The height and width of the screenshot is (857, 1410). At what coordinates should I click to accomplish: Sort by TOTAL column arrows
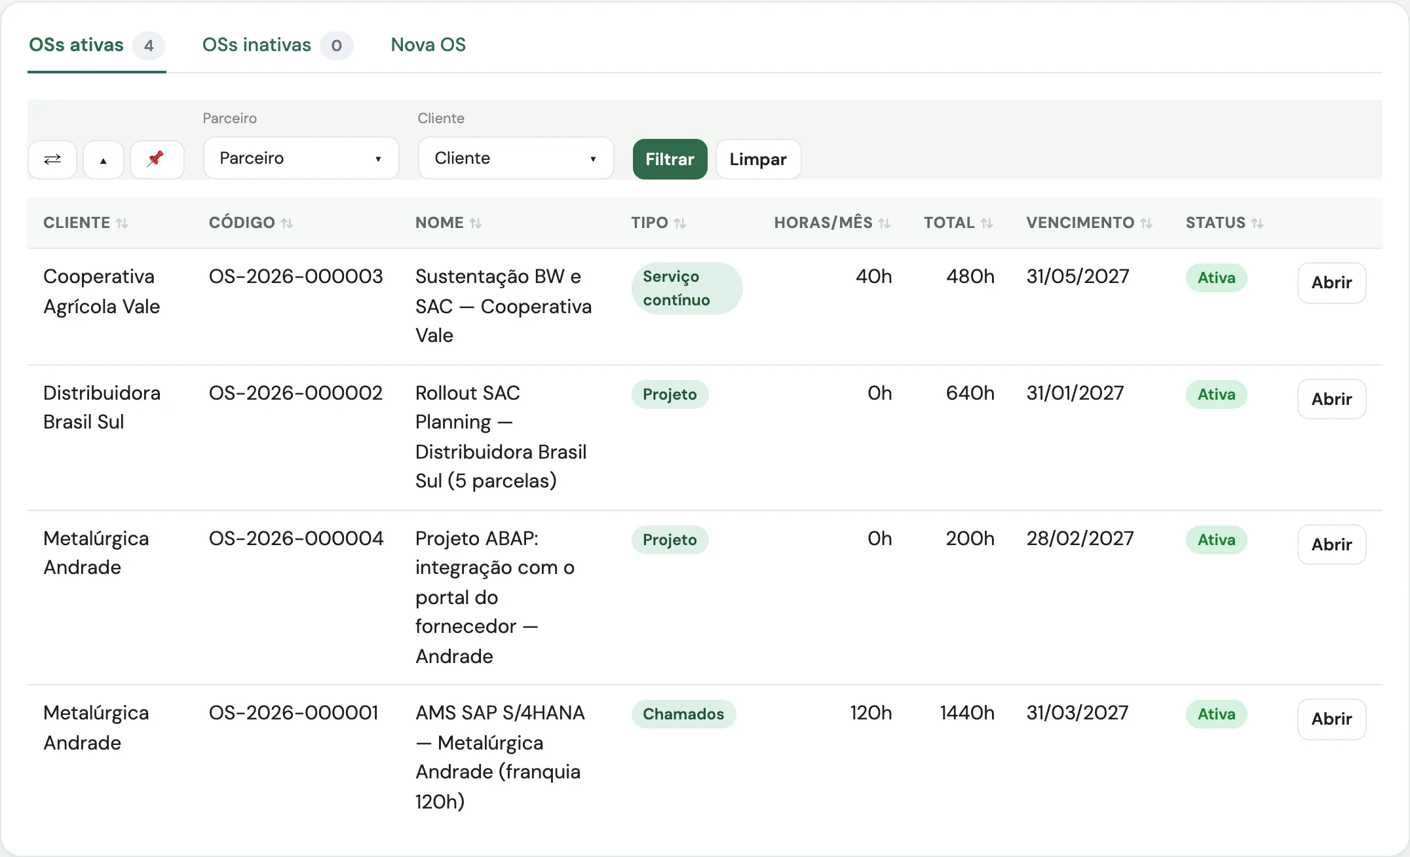[987, 223]
